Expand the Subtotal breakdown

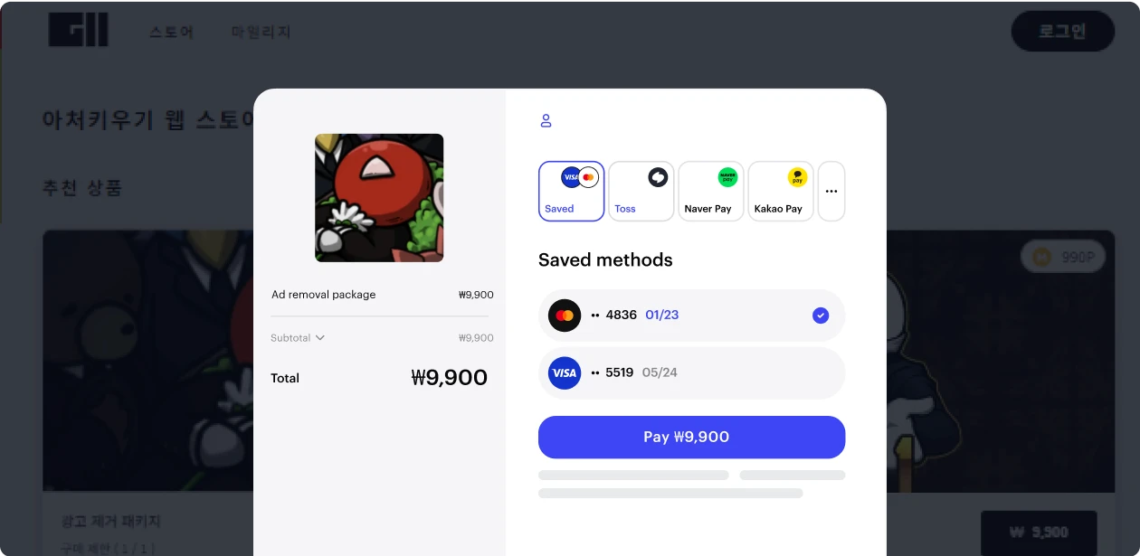[298, 338]
